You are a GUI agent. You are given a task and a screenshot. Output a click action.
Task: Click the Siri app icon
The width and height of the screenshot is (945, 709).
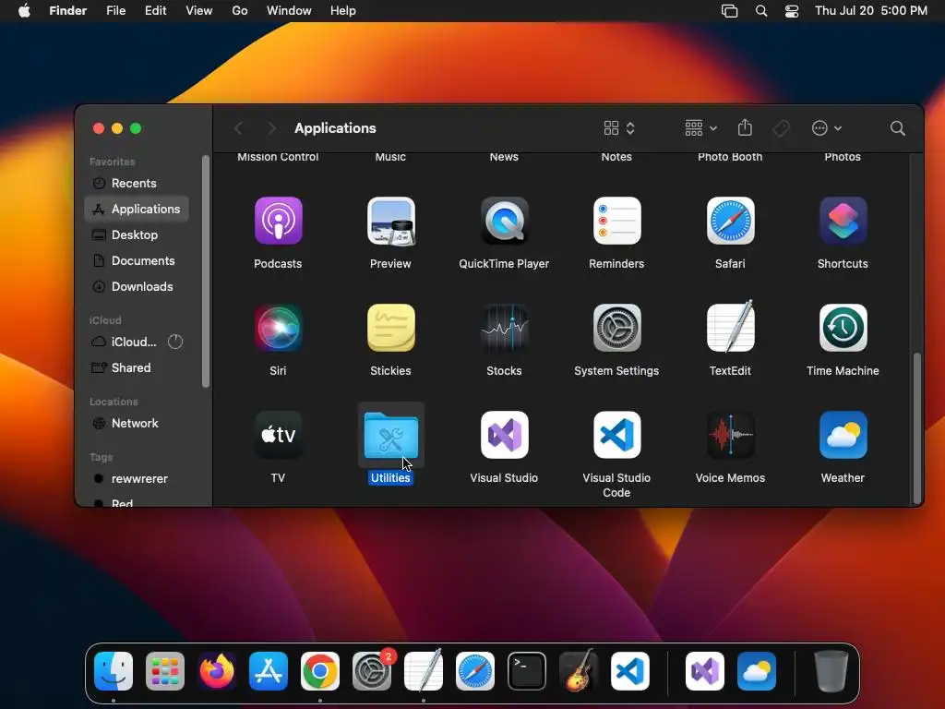pyautogui.click(x=278, y=328)
